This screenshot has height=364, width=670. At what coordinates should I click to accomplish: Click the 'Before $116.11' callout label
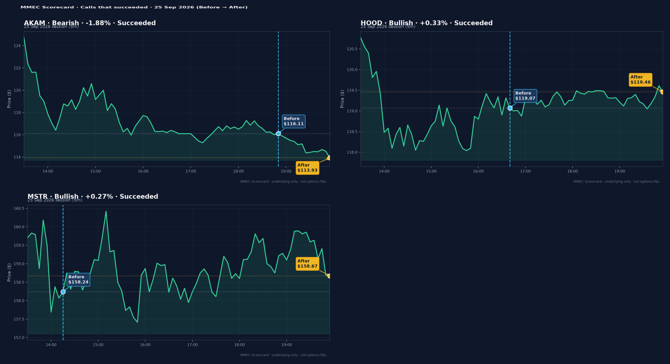click(294, 121)
